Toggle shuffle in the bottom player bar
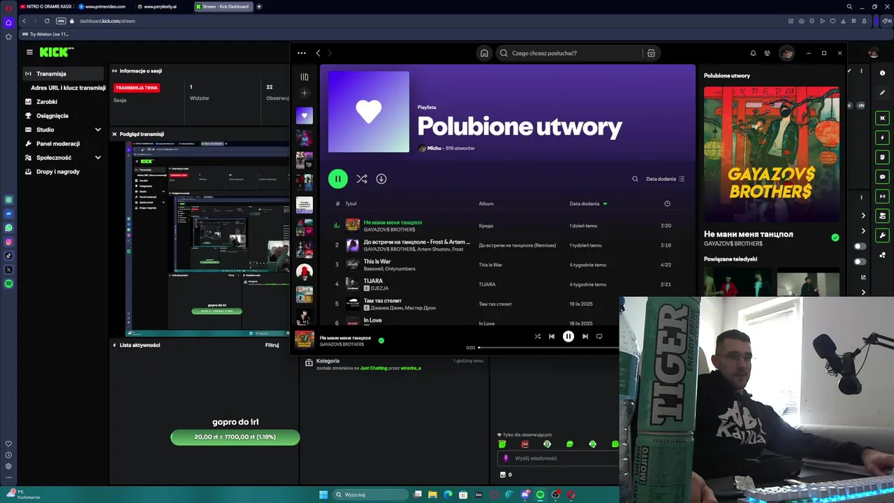This screenshot has height=503, width=894. pos(538,337)
